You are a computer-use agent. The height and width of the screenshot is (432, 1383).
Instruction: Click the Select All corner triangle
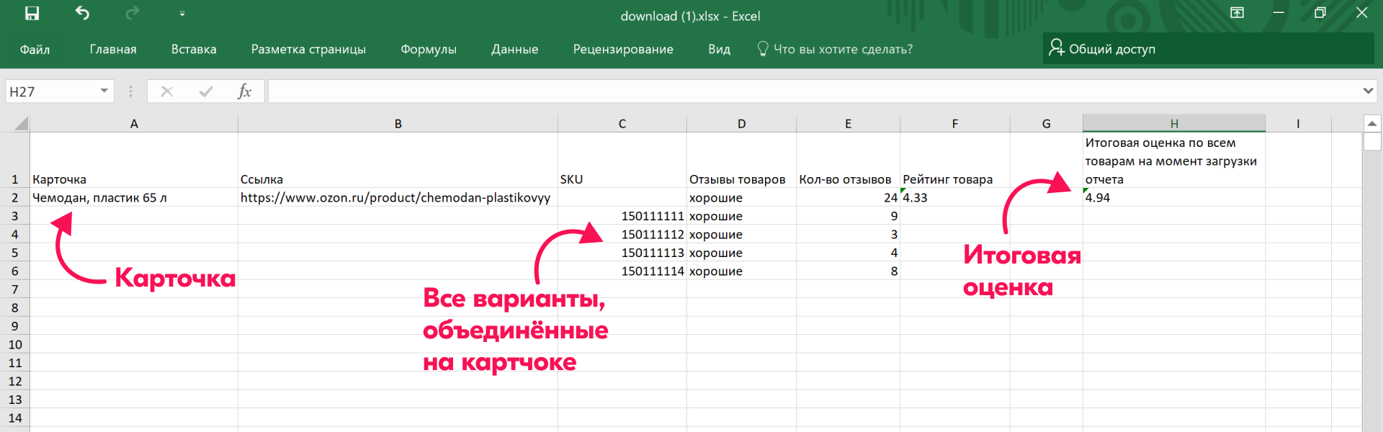(21, 124)
